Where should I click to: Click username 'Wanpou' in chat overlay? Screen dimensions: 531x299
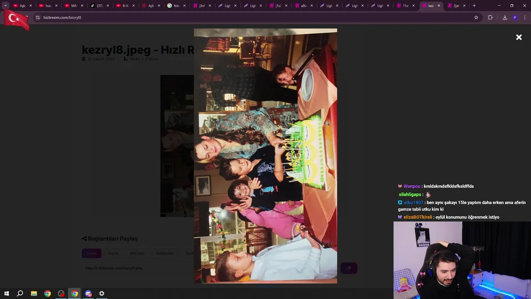(x=412, y=186)
